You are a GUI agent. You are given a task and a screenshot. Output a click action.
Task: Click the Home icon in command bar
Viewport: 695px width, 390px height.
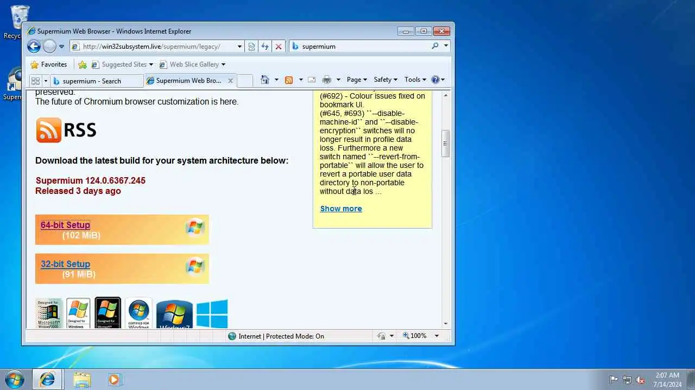pos(265,80)
